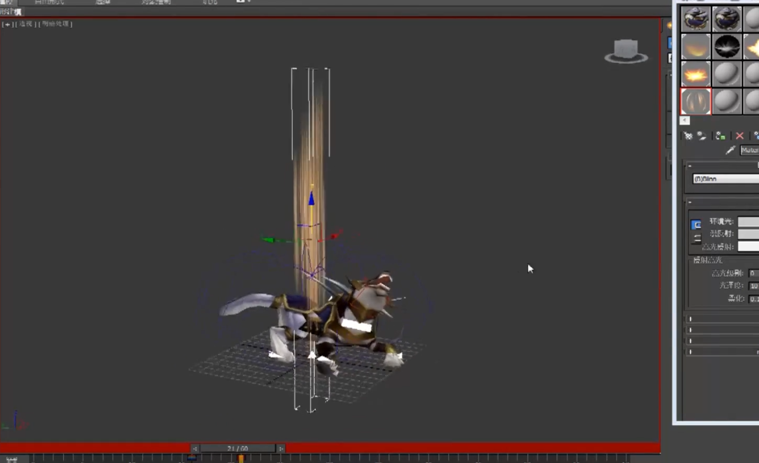Click the 柔化 soften value field
This screenshot has width=759, height=463.
pos(754,299)
